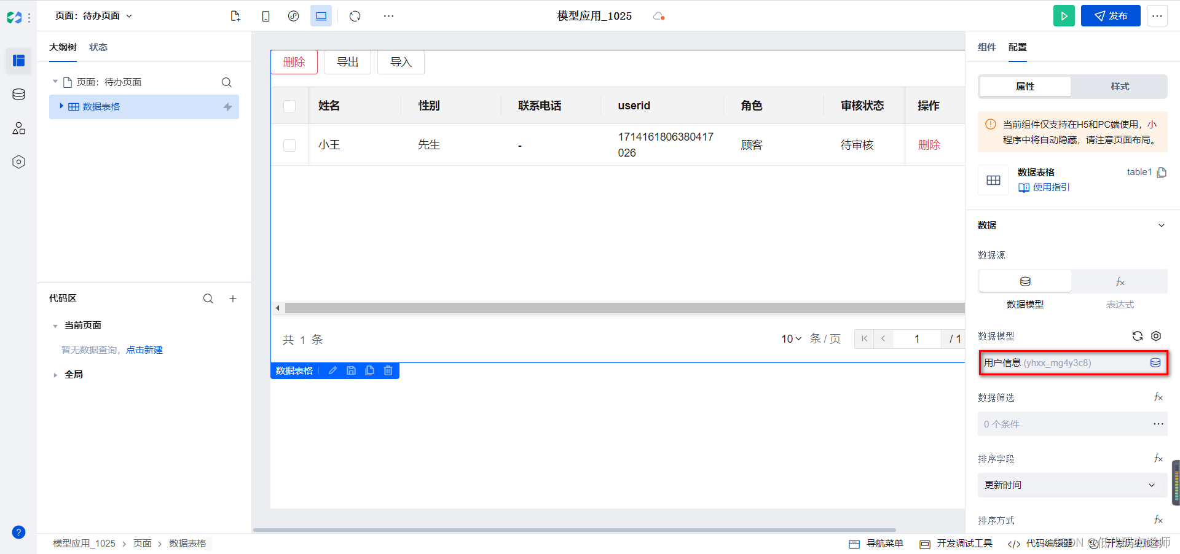
Task: Switch to 状态 tab
Action: click(x=98, y=47)
